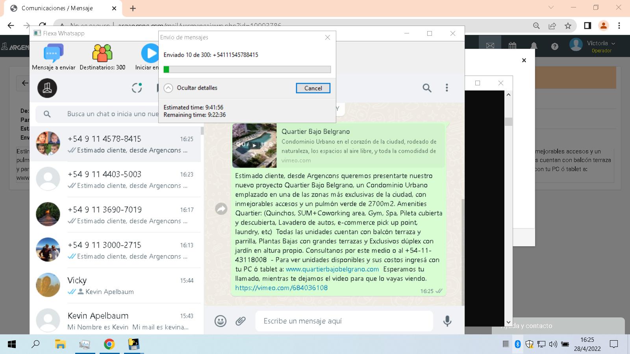Viewport: 630px width, 354px height.
Task: Play Quartier Bajo Belgrano video thumbnail
Action: [x=254, y=146]
